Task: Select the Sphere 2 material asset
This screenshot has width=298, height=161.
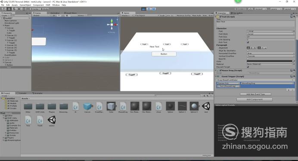Action: (194, 107)
